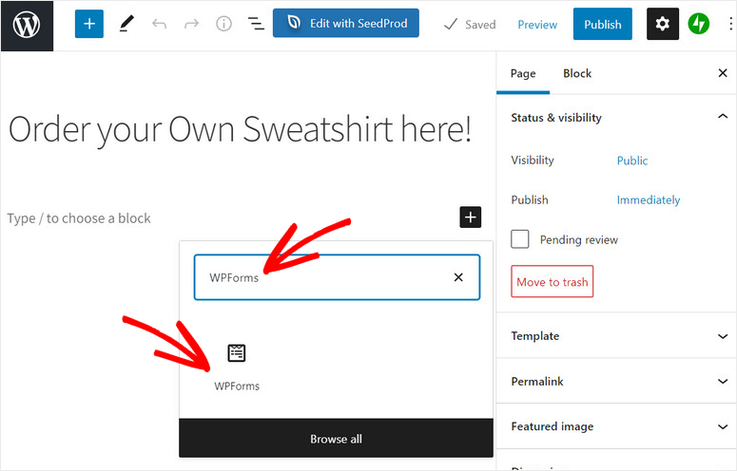737x471 pixels.
Task: Click the black add block button
Action: 471,217
